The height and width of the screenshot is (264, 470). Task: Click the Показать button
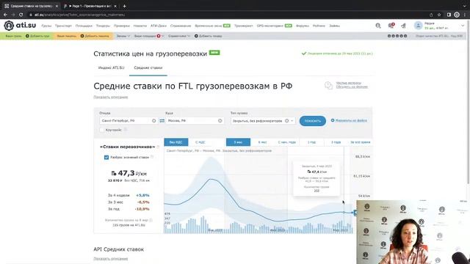(312, 120)
